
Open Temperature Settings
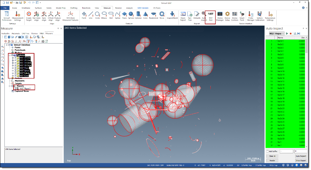click(x=270, y=16)
